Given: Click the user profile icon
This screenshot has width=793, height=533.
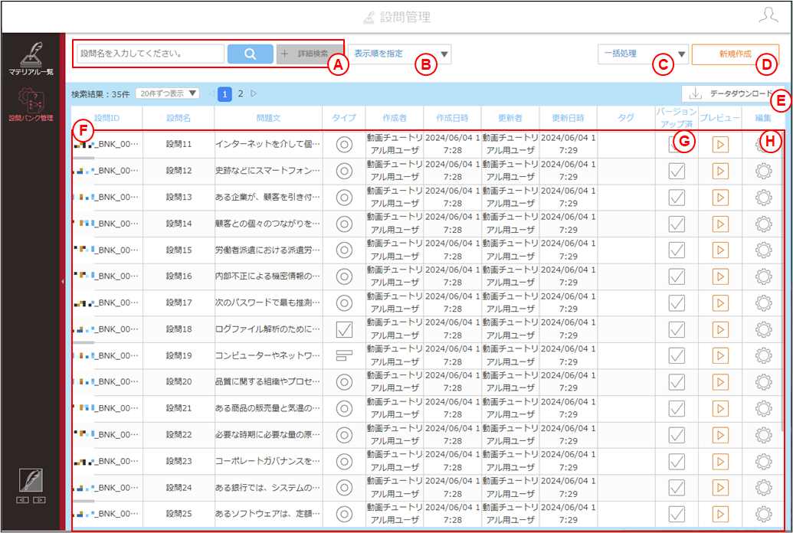Looking at the screenshot, I should pos(768,15).
